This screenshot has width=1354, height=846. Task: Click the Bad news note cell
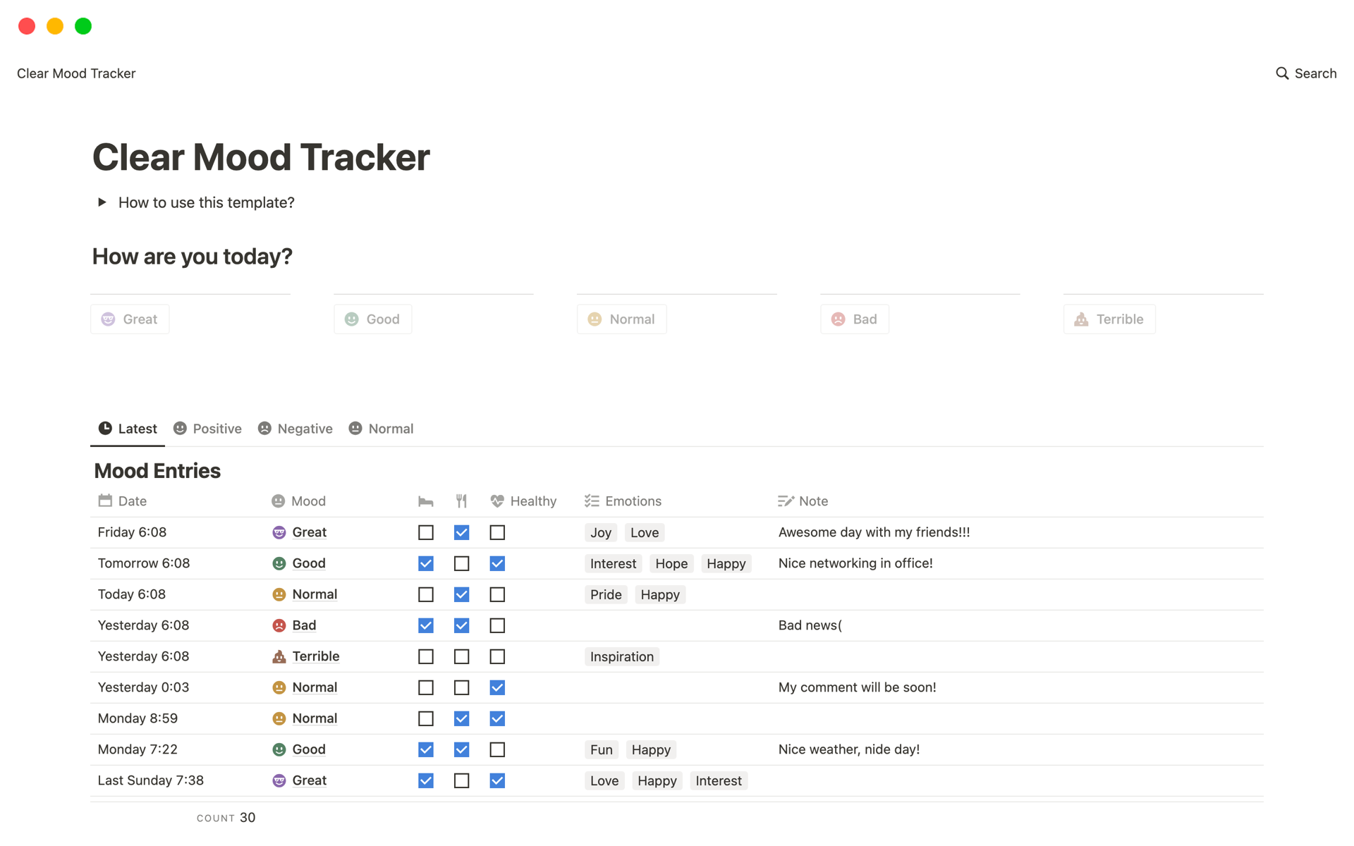coord(810,625)
